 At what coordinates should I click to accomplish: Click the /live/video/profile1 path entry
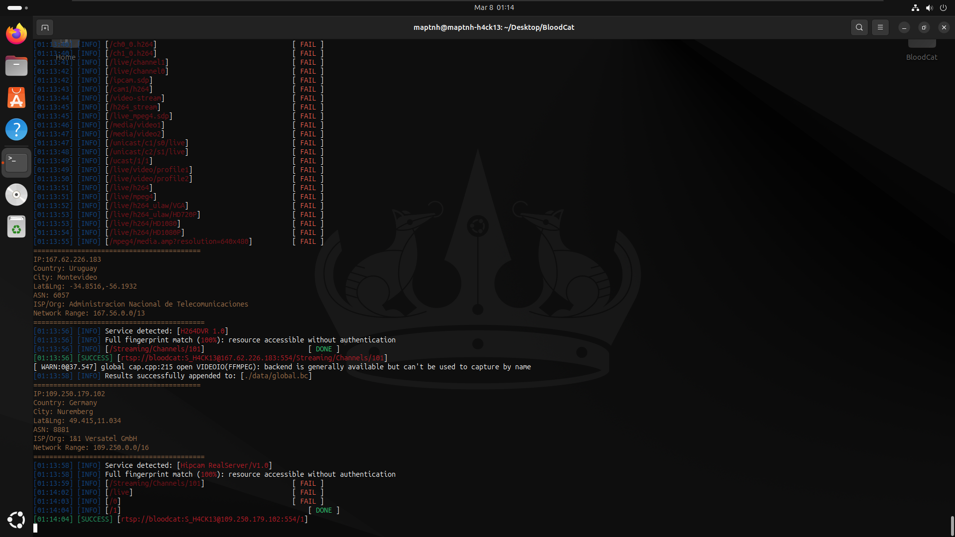149,170
